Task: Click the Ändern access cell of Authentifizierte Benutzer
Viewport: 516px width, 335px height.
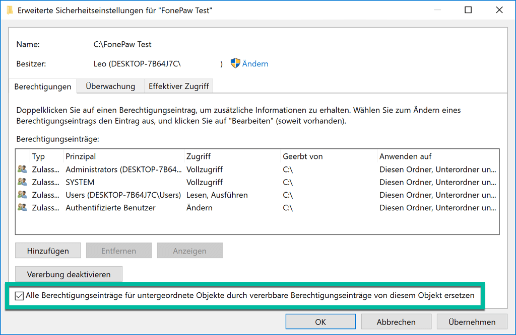Action: coord(200,208)
